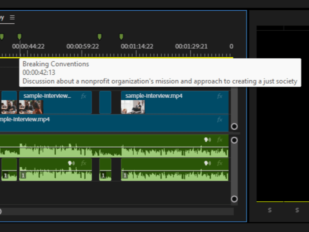
Task: Click the fx badge on the lower video track clip
Action: pos(220,119)
